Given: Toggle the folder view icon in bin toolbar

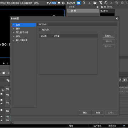Looking at the screenshot, I should coord(79,3).
